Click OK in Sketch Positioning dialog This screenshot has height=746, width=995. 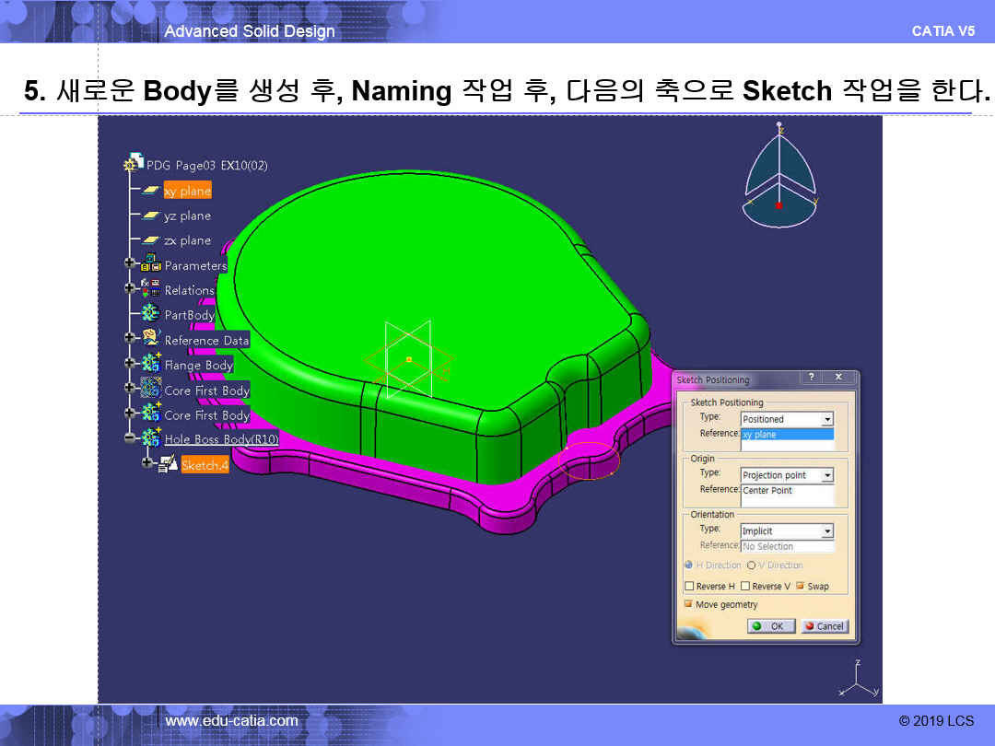(x=770, y=626)
